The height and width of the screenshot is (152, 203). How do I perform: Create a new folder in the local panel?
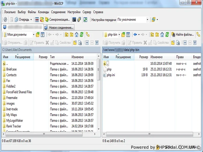tap(75, 43)
